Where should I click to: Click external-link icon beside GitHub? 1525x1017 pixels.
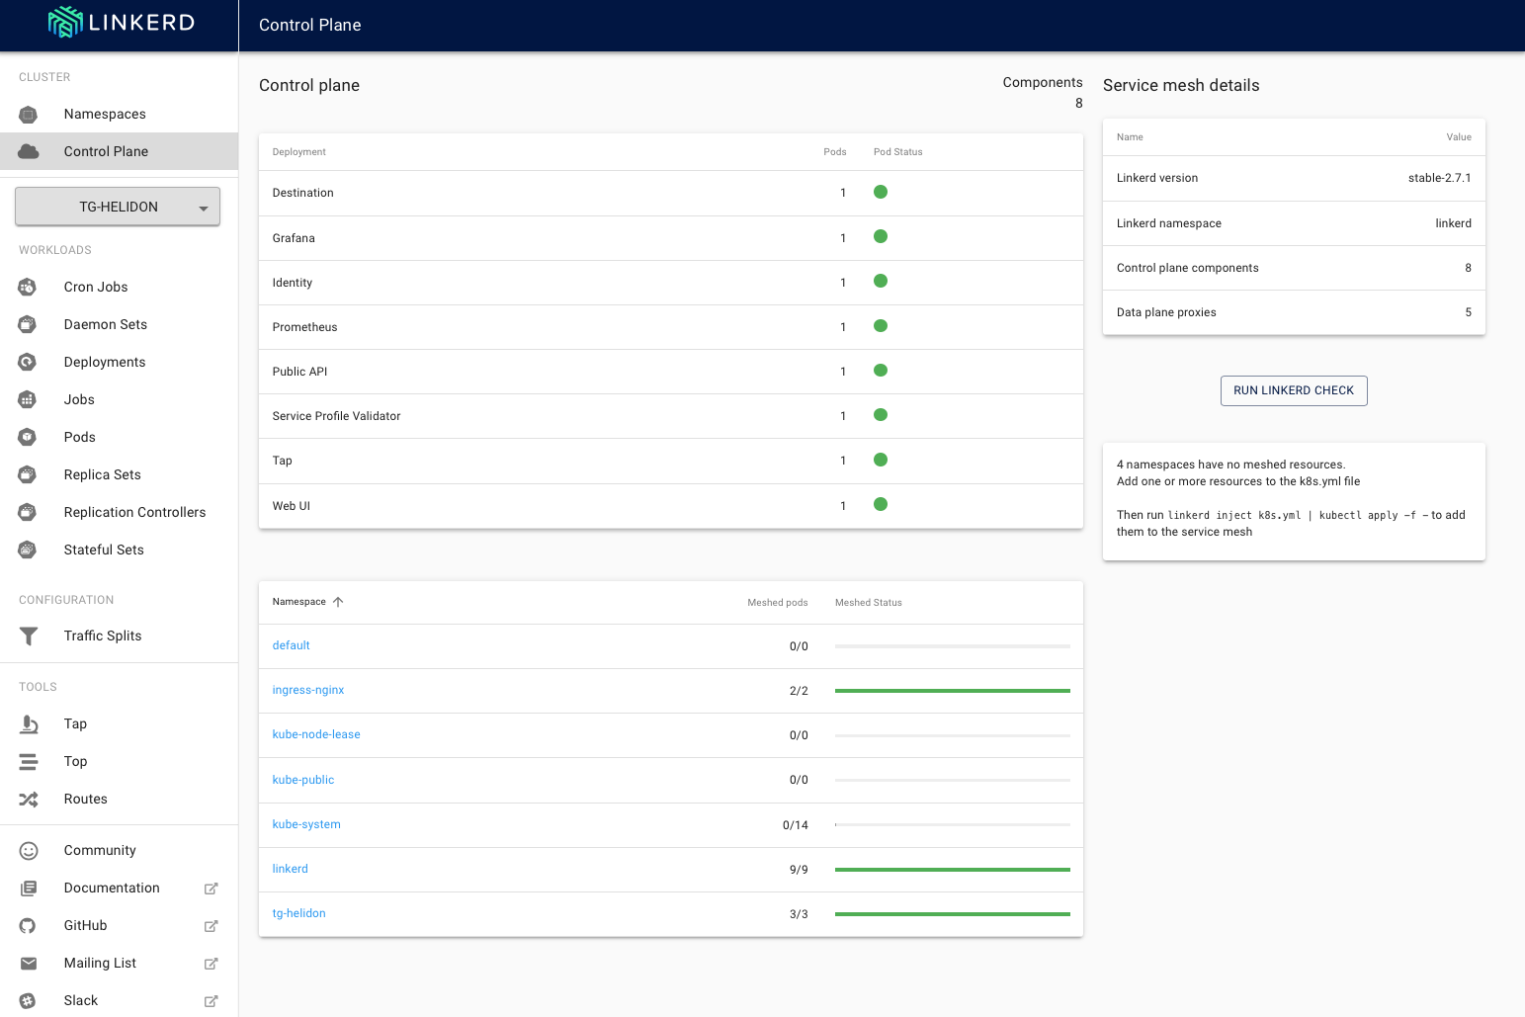coord(211,926)
